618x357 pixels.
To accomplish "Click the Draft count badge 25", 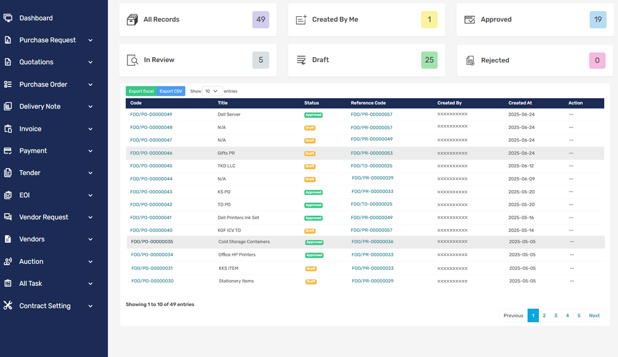I will click(x=429, y=60).
